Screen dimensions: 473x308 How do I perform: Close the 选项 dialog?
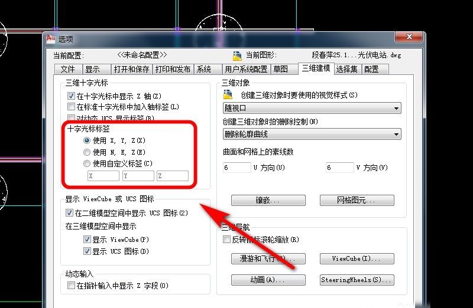tap(409, 37)
